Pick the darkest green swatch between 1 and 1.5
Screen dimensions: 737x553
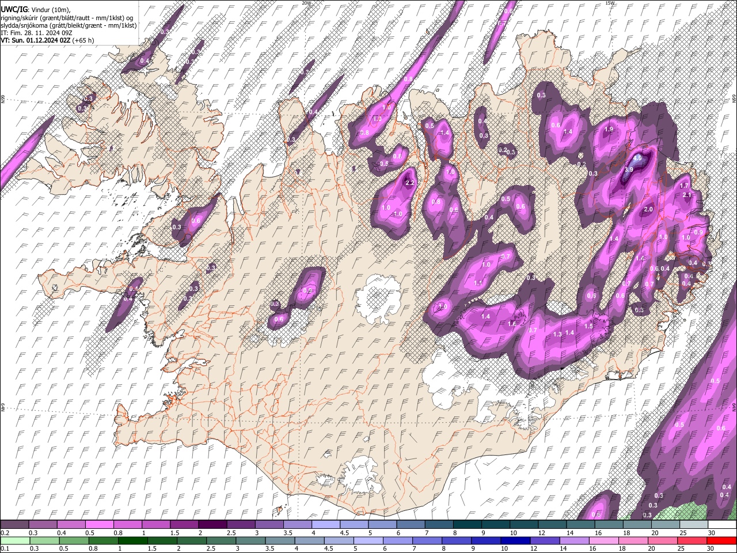point(134,540)
